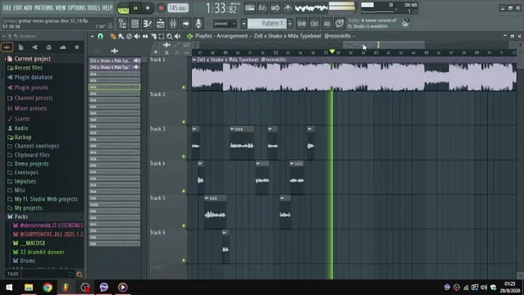Select the pencil draw tool in playlist

coord(113,36)
